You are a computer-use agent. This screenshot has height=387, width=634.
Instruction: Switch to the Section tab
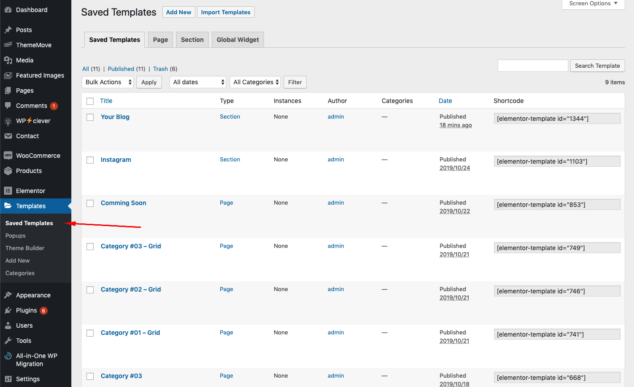click(192, 40)
